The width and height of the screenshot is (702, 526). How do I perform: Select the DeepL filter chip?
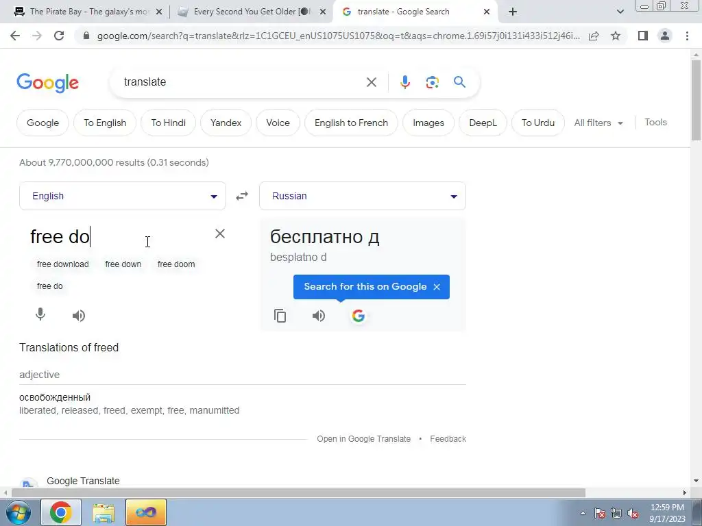[483, 123]
